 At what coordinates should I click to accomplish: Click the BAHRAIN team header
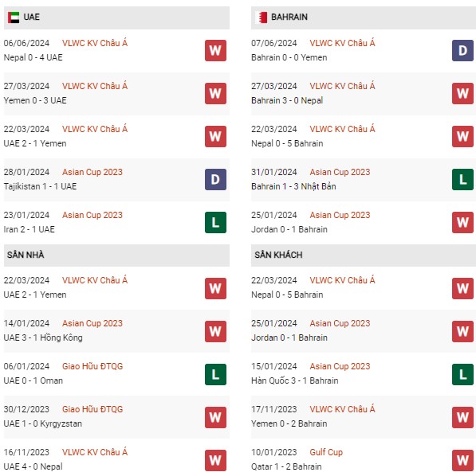click(x=364, y=18)
